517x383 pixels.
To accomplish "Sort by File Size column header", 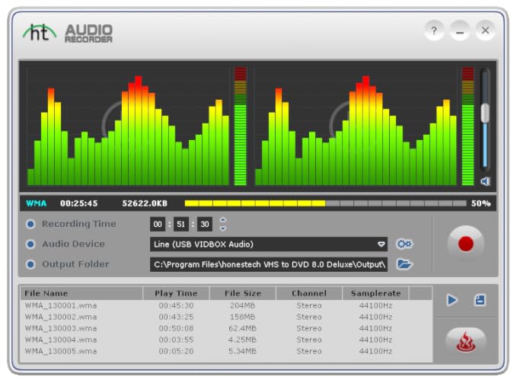I will tap(243, 293).
